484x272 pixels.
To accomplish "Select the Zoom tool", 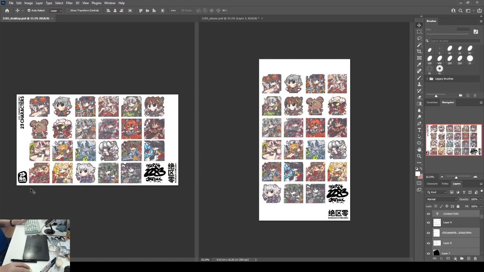I will [419, 156].
